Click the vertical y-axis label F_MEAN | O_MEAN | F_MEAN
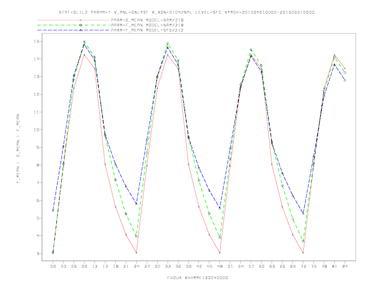Screen dimensions: 376x290 click(x=18, y=149)
